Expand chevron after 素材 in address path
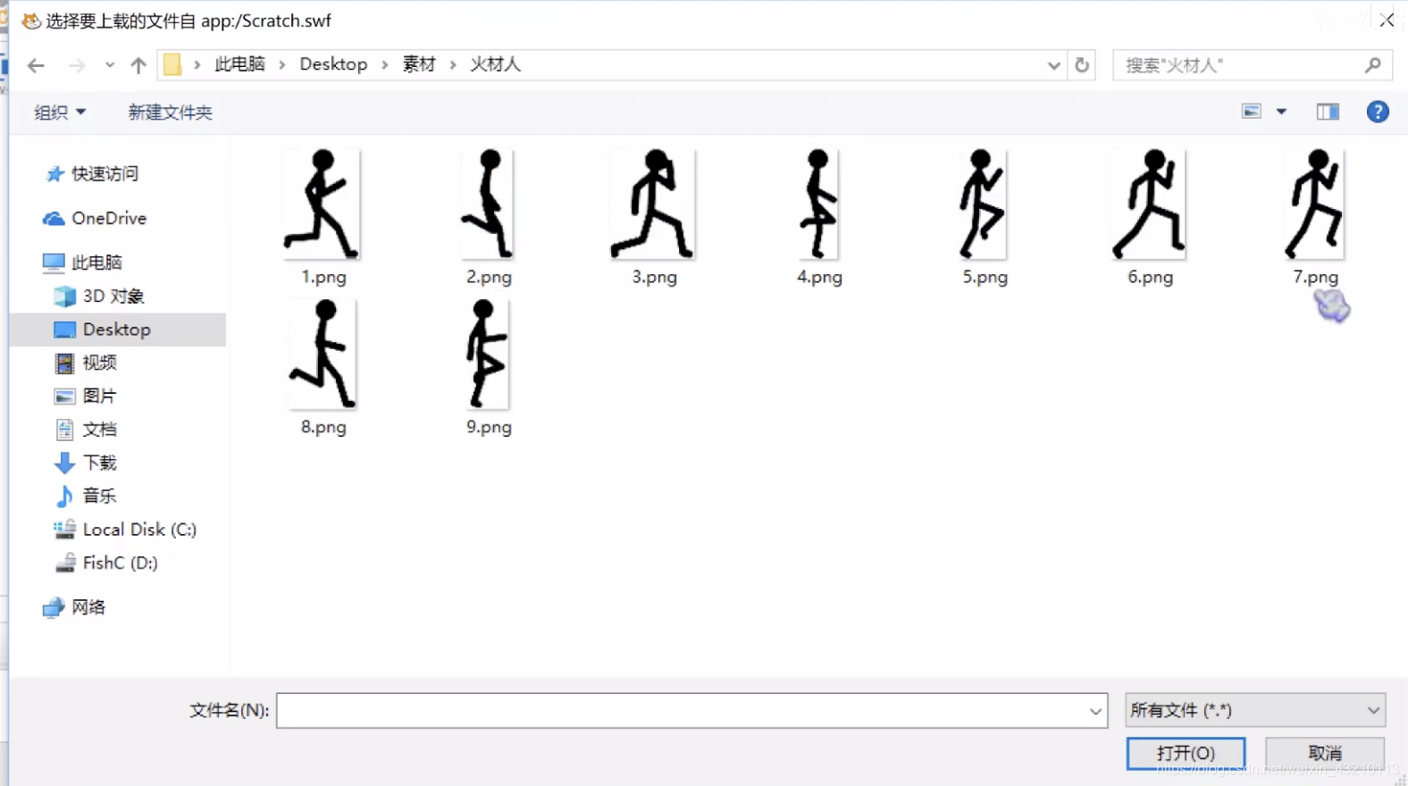This screenshot has width=1408, height=786. point(453,64)
